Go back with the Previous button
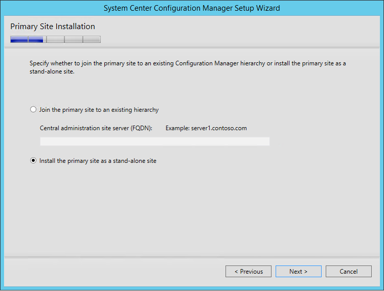384x291 pixels. (249, 272)
